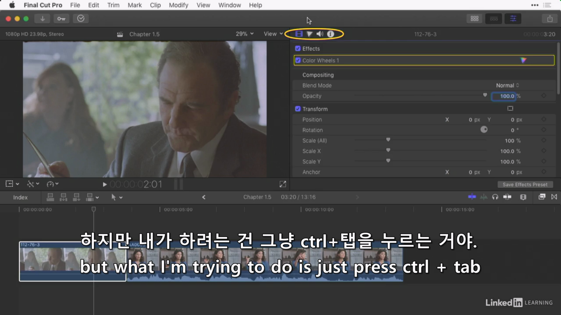Open the Mark menu

[135, 5]
